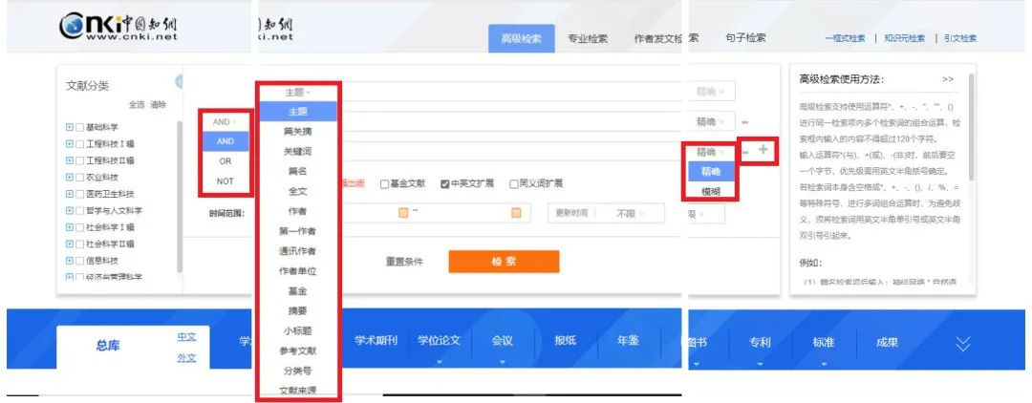
Task: Click the first search term input field
Action: pyautogui.click(x=510, y=92)
